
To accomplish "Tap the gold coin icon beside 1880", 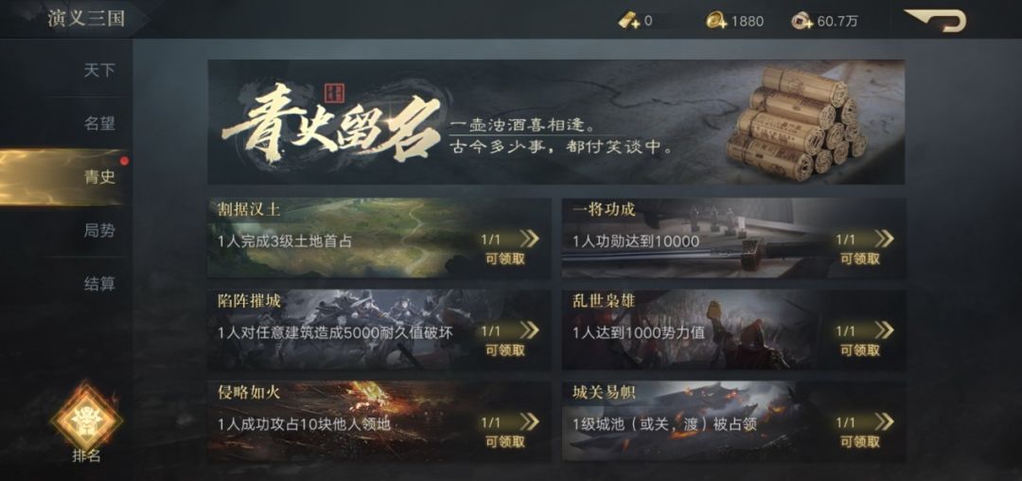I will [716, 21].
